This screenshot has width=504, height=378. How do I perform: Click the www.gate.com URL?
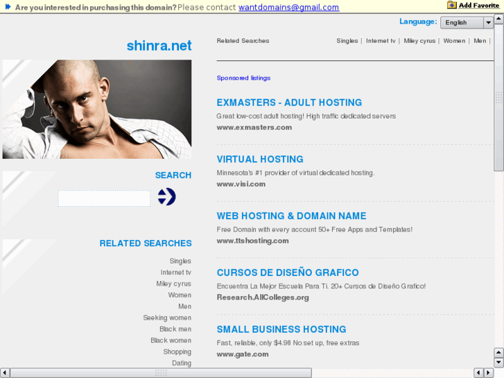243,354
